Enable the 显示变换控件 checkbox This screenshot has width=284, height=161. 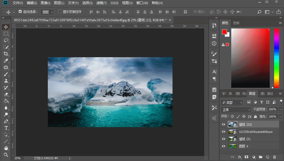click(60, 12)
